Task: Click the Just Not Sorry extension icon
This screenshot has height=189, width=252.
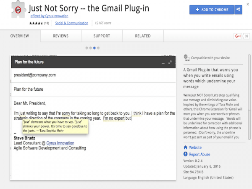Action: click(x=17, y=11)
